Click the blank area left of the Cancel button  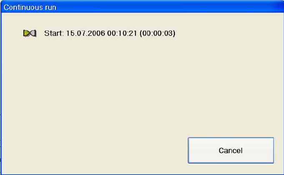tap(94, 150)
